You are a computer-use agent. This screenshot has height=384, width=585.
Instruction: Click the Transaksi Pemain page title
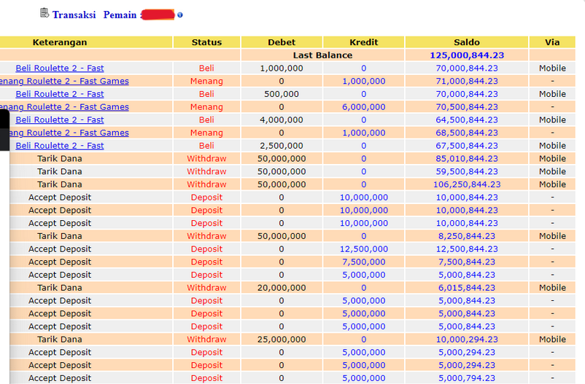tap(95, 15)
